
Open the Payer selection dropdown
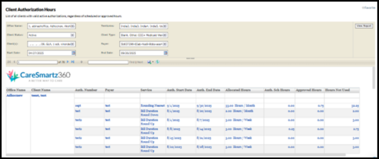165,44
